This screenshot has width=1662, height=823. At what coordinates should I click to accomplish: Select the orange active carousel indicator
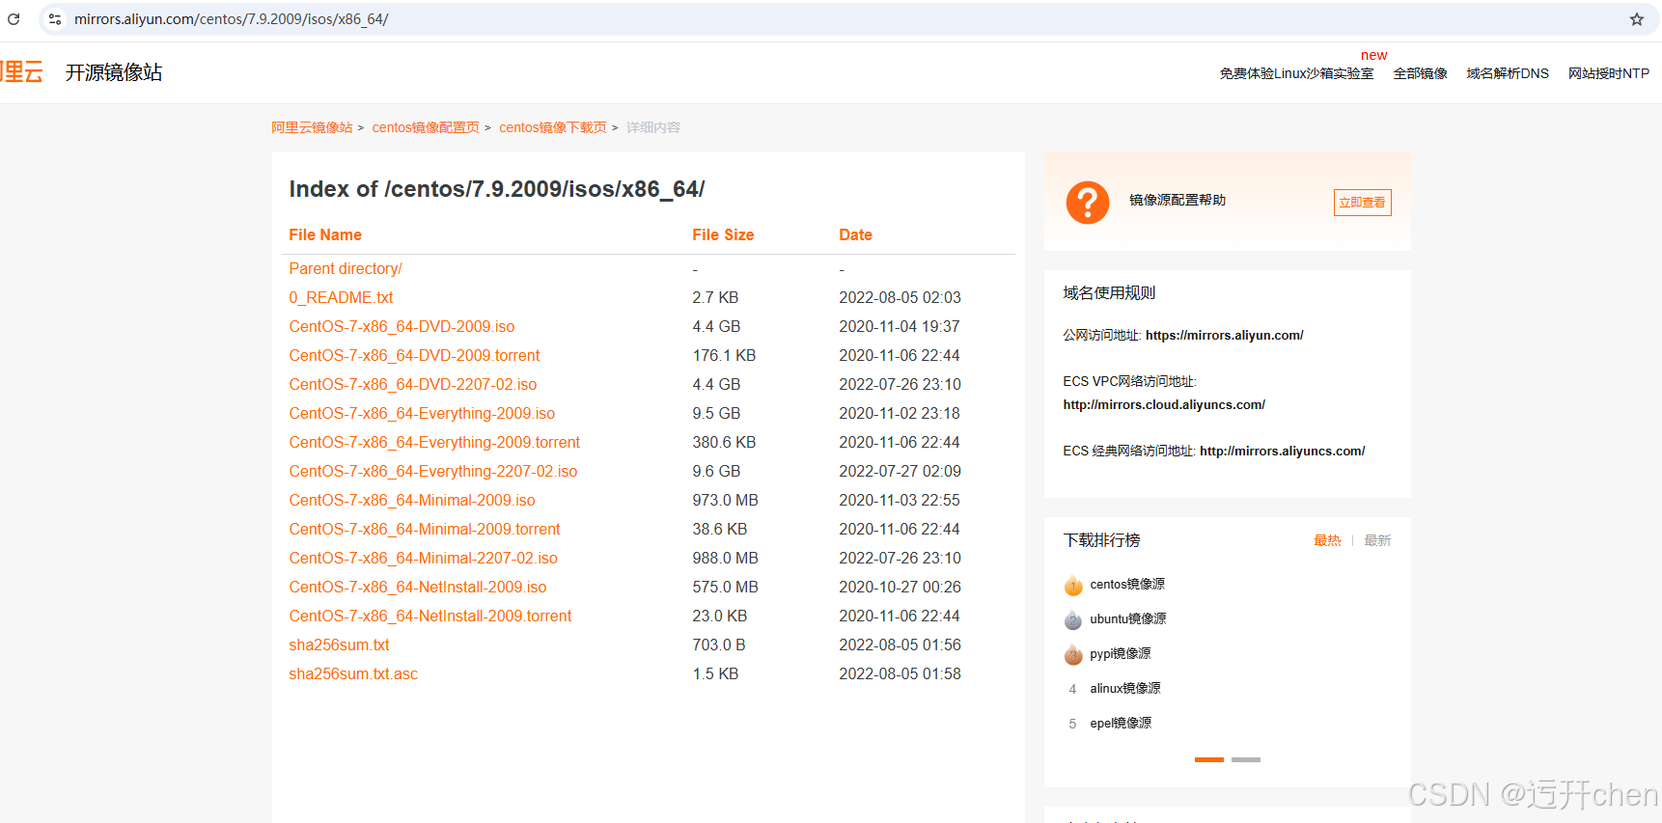(1209, 760)
